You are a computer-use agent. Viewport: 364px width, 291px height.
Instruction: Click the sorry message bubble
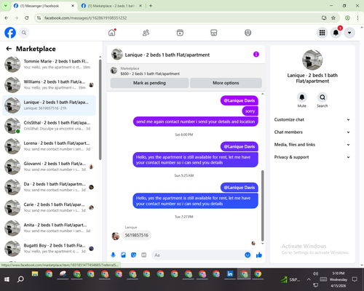[x=250, y=111]
